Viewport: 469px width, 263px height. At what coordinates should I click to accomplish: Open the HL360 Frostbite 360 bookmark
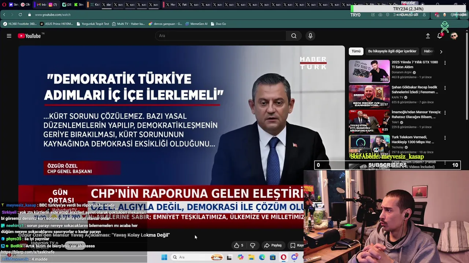click(x=20, y=24)
